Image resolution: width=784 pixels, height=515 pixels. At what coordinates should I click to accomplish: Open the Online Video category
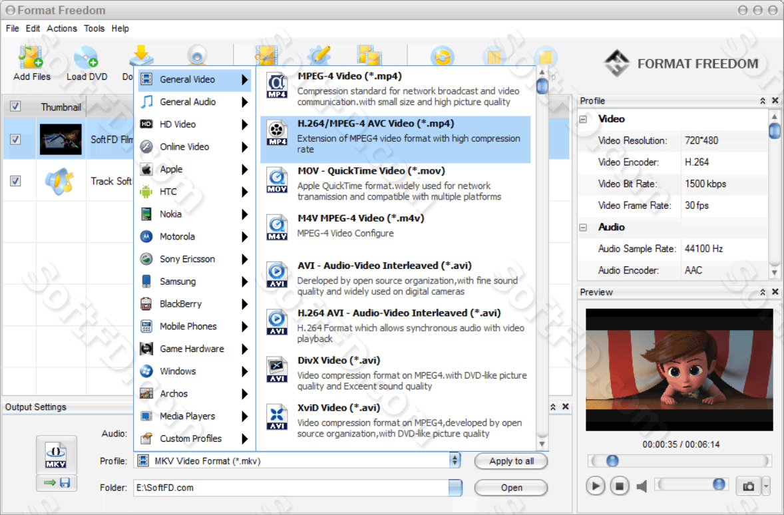click(194, 147)
